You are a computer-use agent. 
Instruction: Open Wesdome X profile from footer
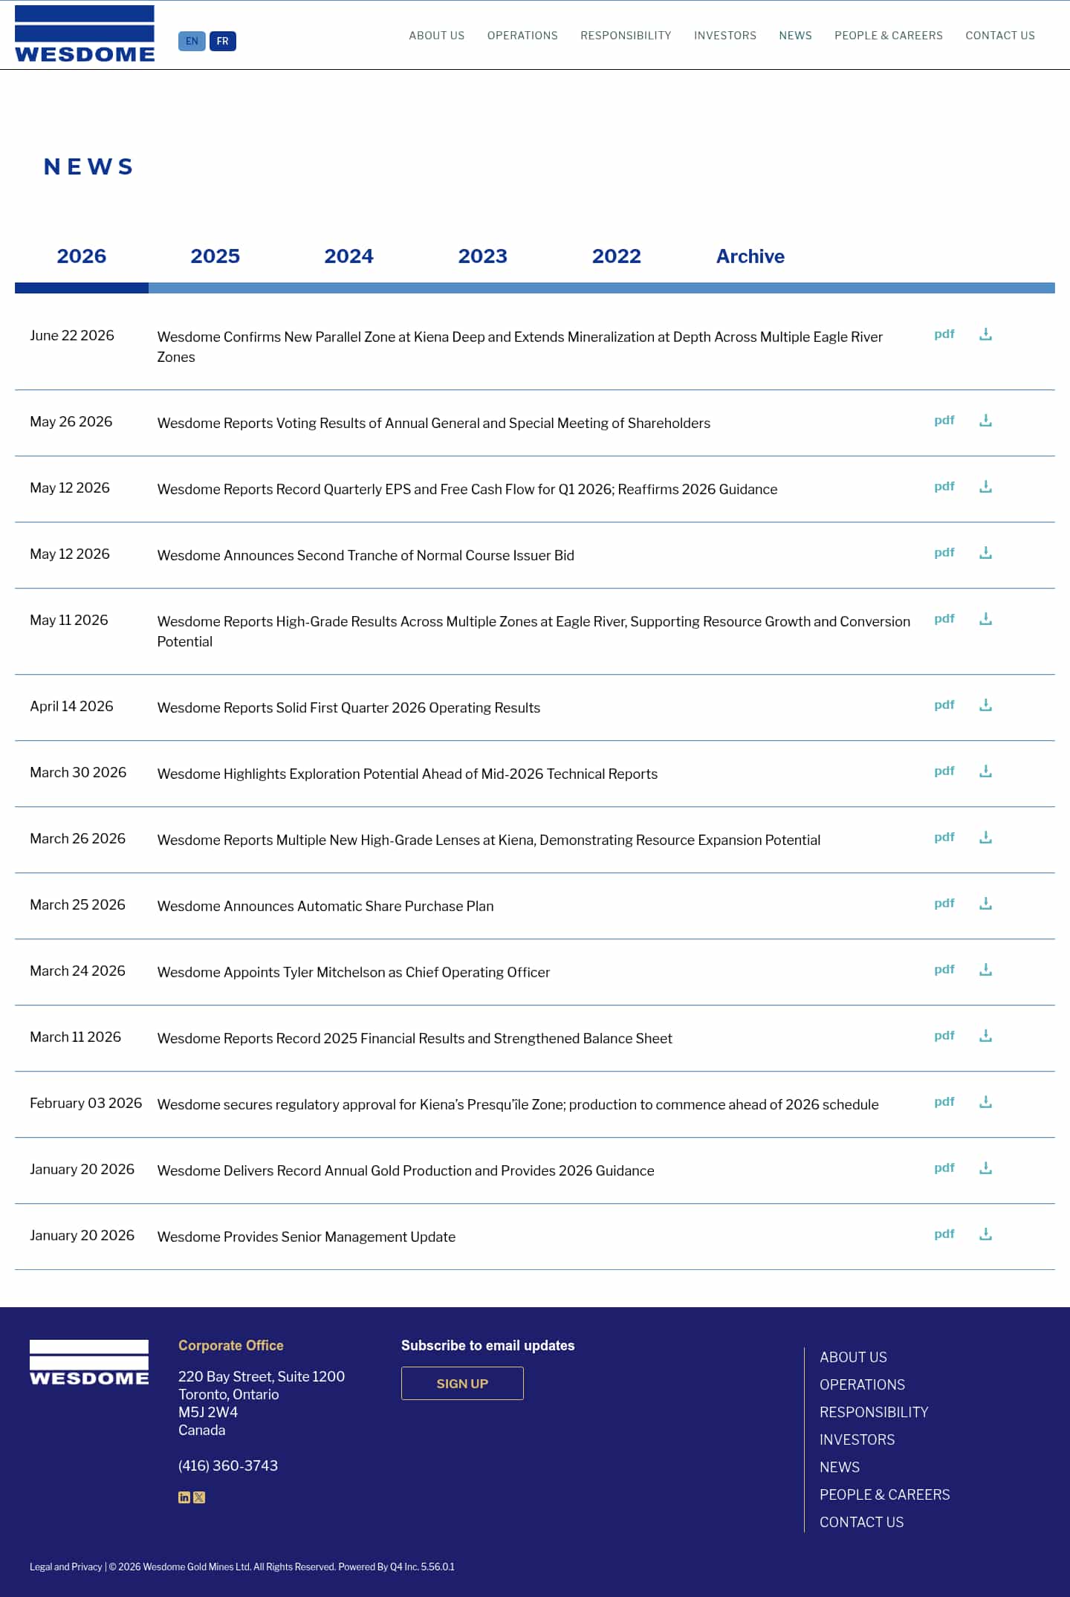(199, 1497)
